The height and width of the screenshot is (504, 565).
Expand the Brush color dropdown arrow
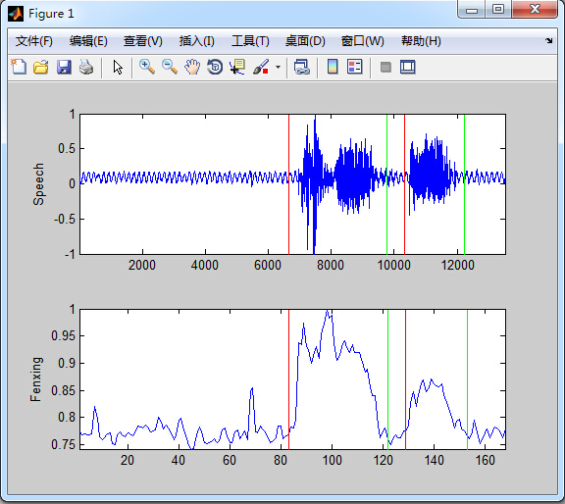pos(278,67)
